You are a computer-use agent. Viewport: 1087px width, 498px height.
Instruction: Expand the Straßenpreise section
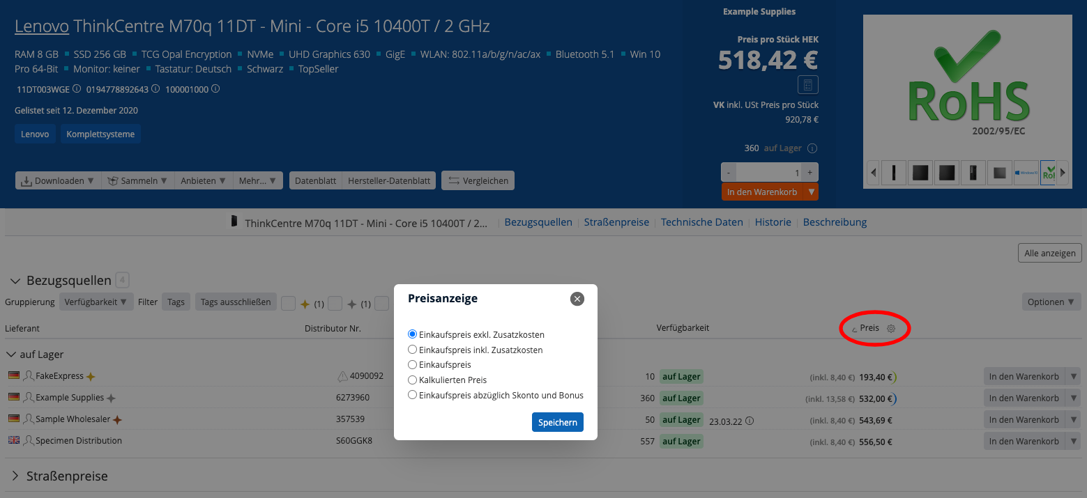click(x=15, y=476)
